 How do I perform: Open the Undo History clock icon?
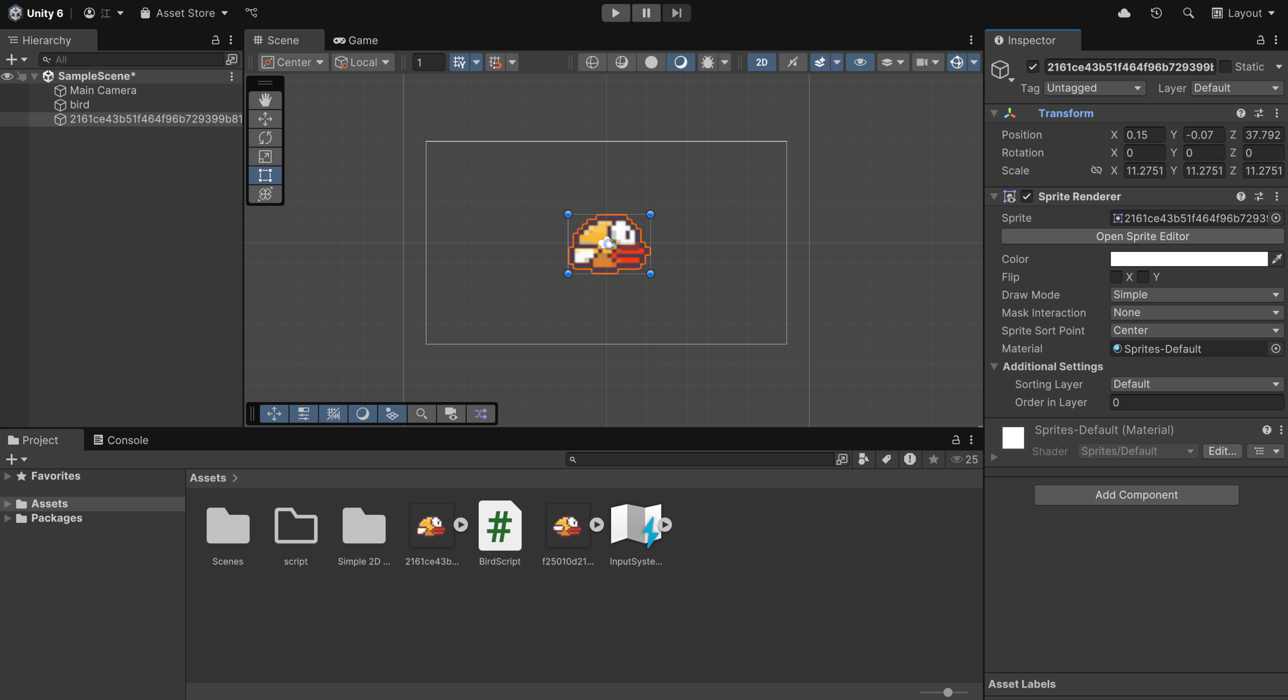1156,13
